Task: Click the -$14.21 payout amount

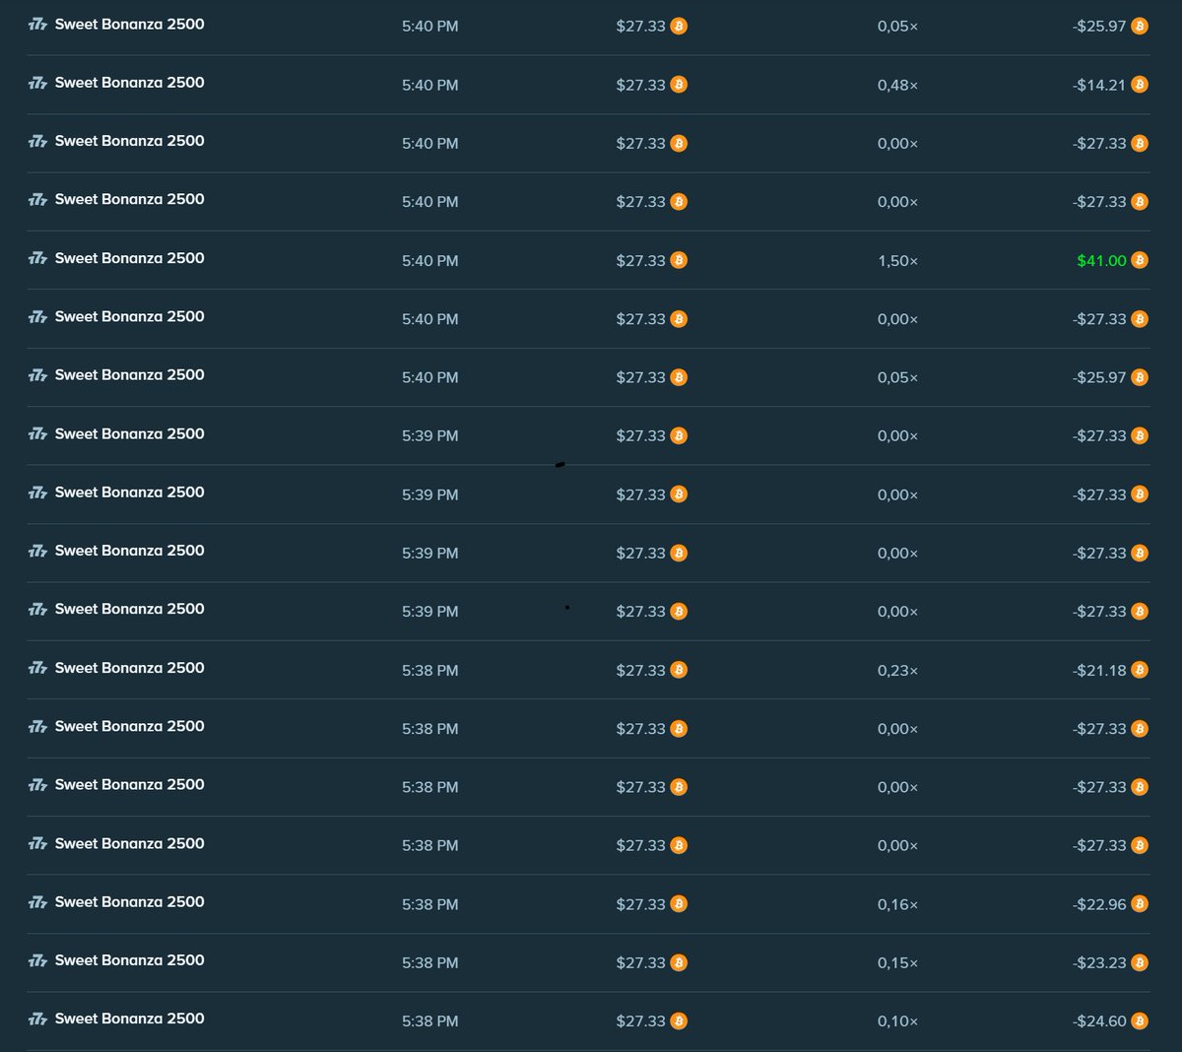Action: (1099, 85)
